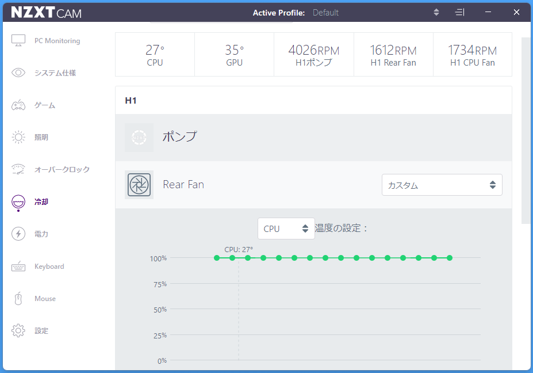Open the Keyboard section label

(x=49, y=266)
